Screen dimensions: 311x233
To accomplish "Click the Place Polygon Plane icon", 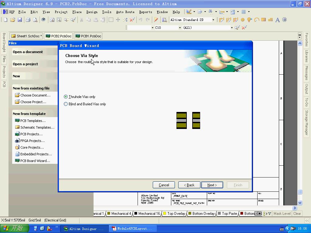I will (x=270, y=20).
